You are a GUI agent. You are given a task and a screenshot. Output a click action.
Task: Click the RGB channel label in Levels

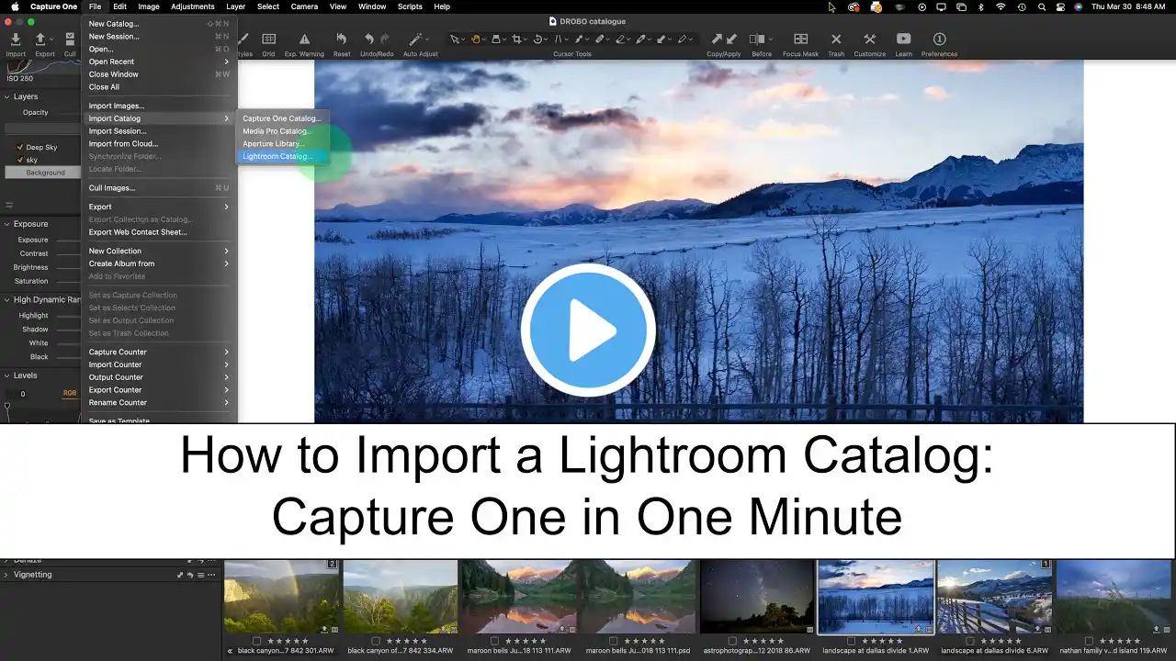tap(70, 393)
